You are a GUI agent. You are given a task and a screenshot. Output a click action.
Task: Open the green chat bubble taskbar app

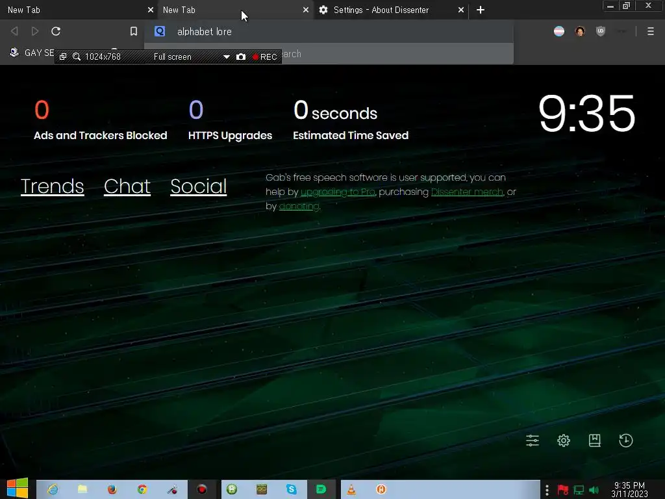pos(321,489)
